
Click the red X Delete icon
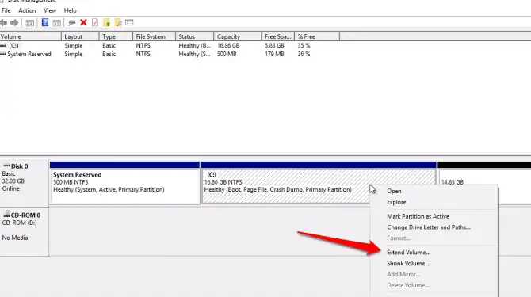[x=83, y=23]
